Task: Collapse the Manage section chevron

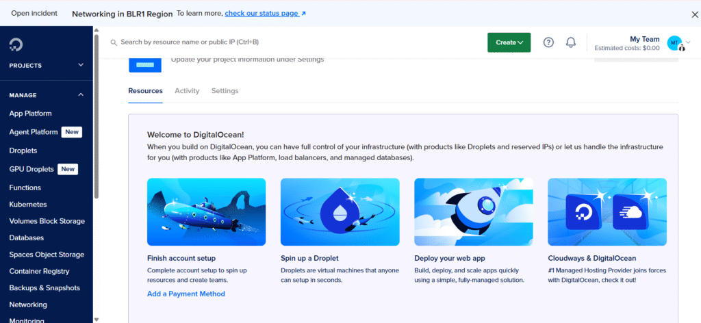Action: tap(81, 95)
